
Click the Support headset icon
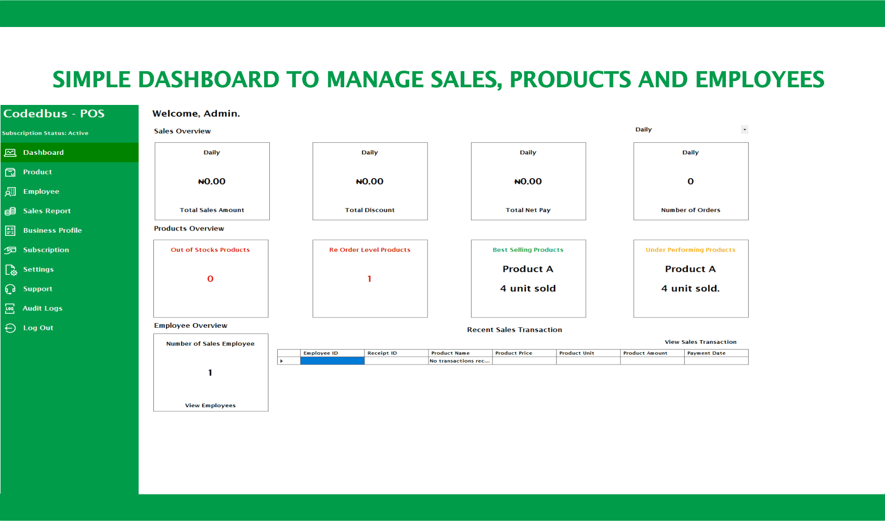(10, 289)
